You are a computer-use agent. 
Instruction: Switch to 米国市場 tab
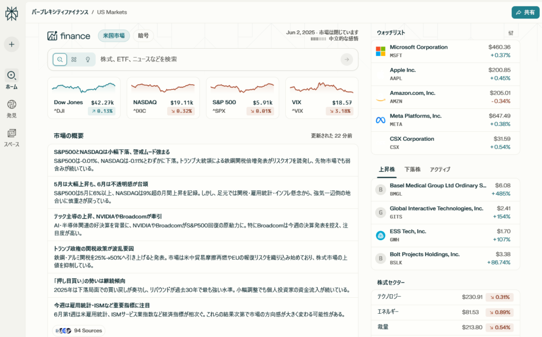114,35
